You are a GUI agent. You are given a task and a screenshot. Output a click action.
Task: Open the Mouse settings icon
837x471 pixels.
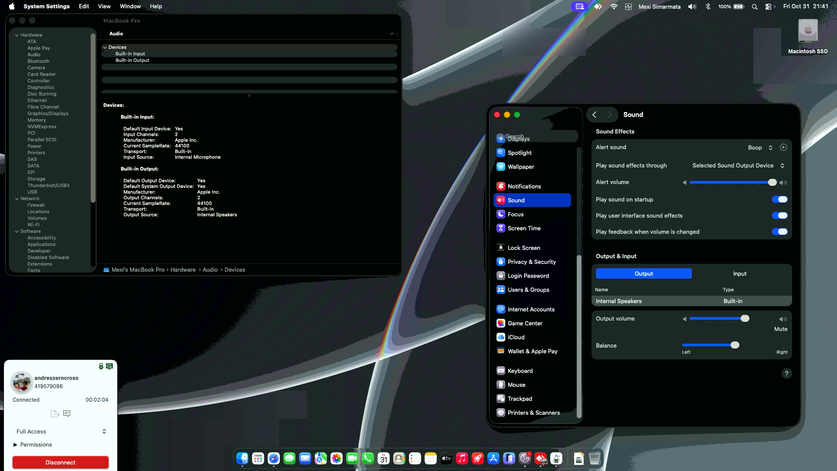click(x=500, y=385)
